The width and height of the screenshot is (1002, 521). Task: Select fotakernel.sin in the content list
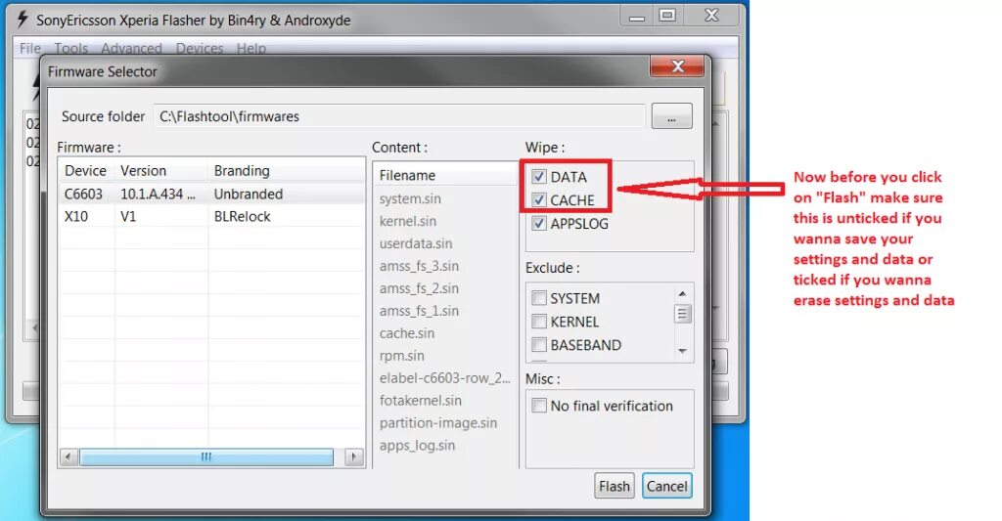421,401
